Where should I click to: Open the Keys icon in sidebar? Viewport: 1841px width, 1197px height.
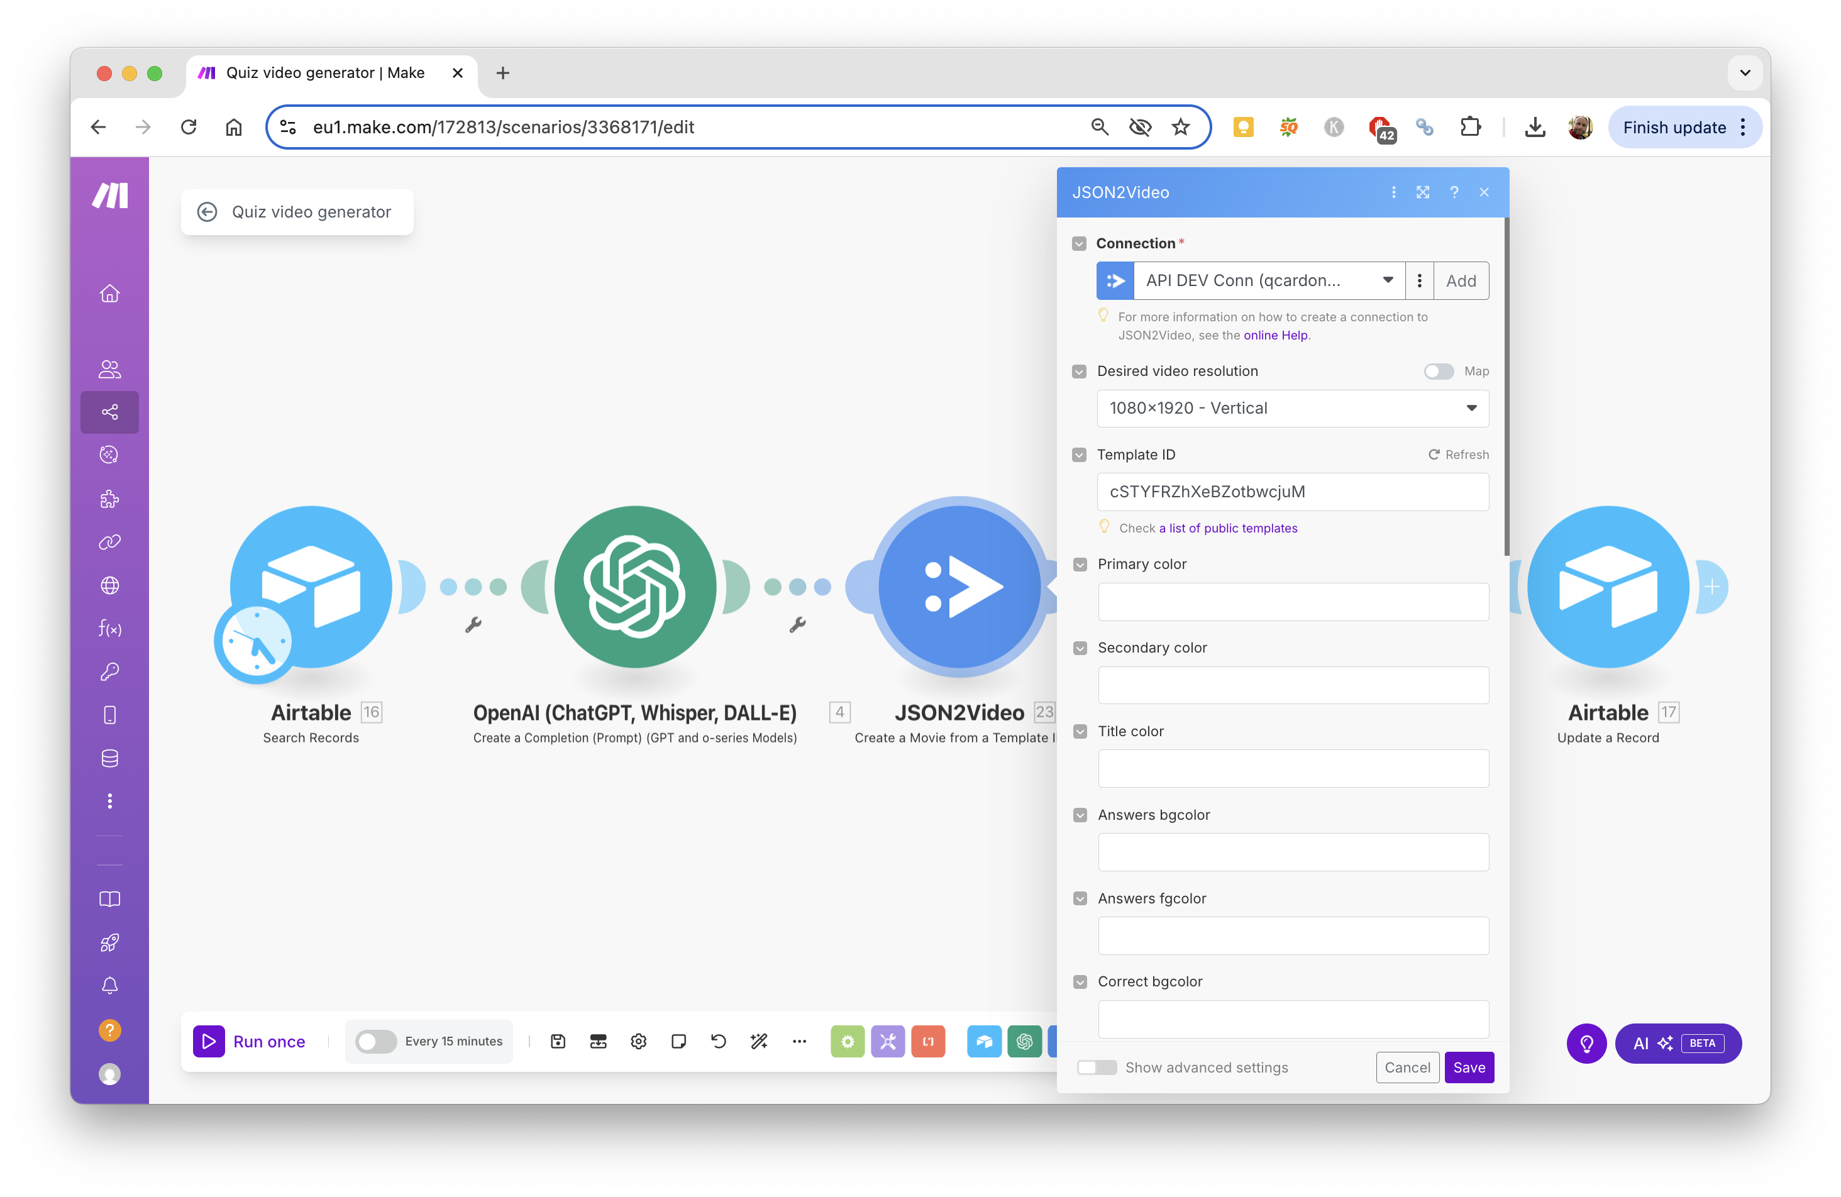point(110,672)
